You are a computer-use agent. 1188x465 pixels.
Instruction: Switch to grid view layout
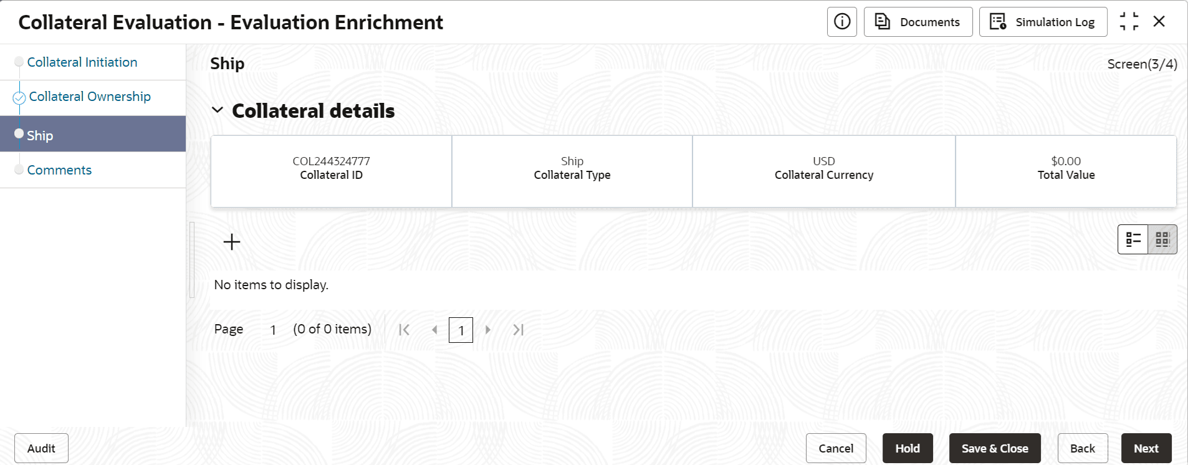[1162, 239]
